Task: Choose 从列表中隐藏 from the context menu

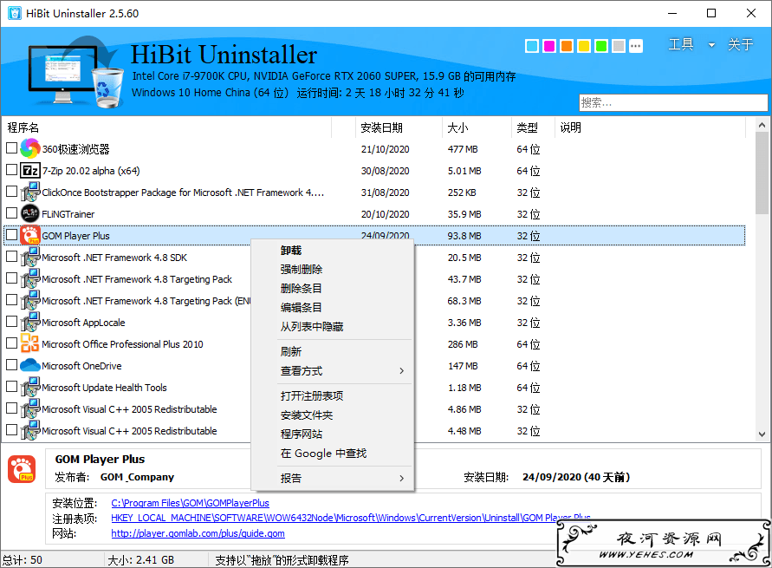Action: (x=333, y=326)
